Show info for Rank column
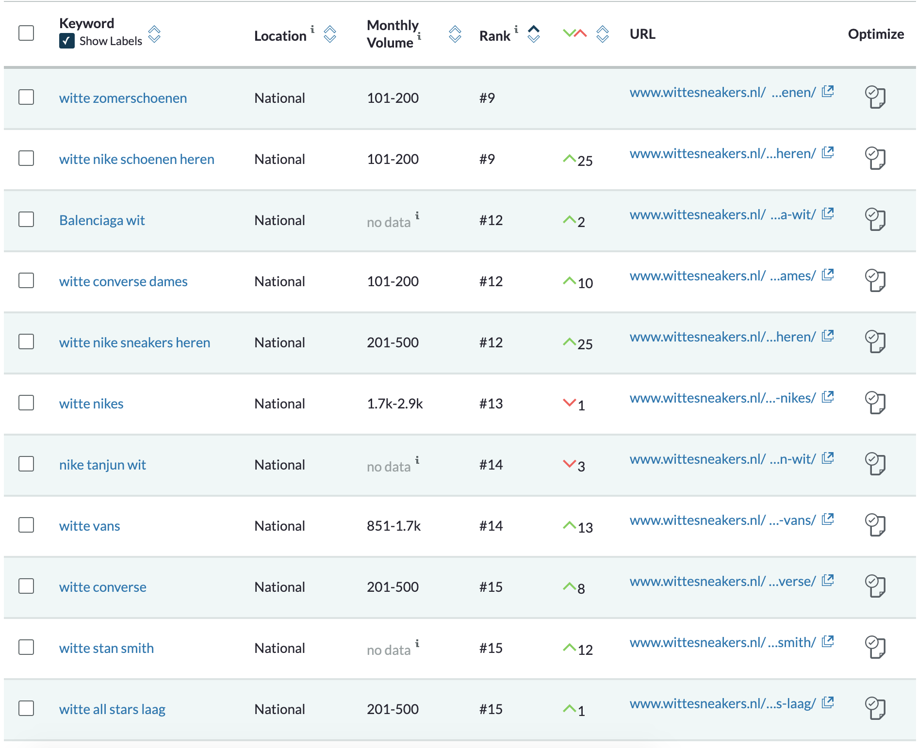This screenshot has width=917, height=748. pyautogui.click(x=516, y=29)
